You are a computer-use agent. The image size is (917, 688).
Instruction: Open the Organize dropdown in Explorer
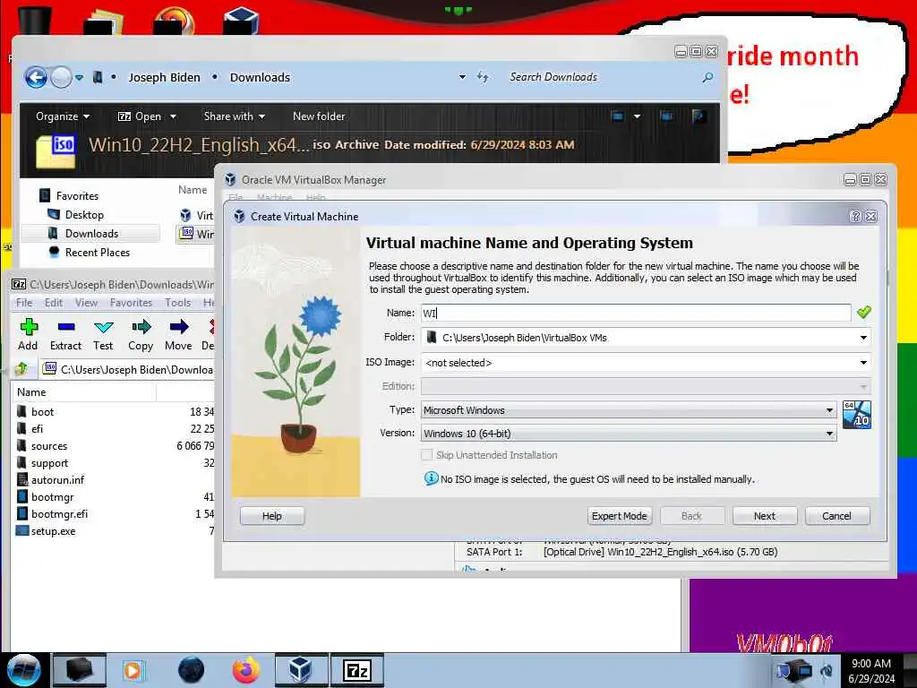[63, 116]
